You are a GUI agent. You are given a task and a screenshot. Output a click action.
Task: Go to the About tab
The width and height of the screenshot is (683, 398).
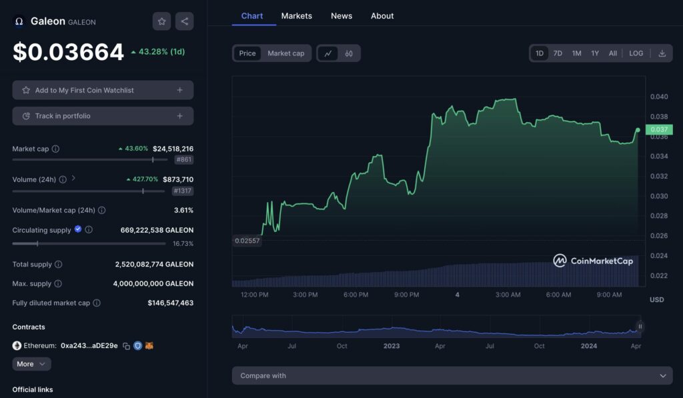click(382, 16)
